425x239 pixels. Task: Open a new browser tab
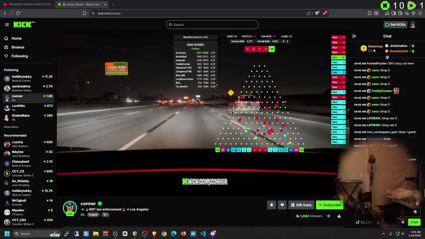tap(113, 4)
